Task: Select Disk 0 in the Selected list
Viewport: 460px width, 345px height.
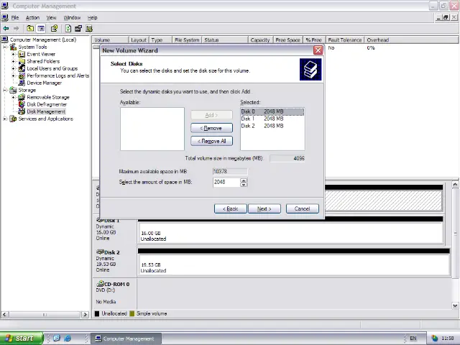Action: coord(272,111)
